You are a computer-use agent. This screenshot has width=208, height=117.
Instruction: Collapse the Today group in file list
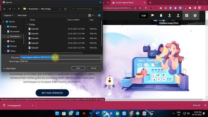click(27, 25)
